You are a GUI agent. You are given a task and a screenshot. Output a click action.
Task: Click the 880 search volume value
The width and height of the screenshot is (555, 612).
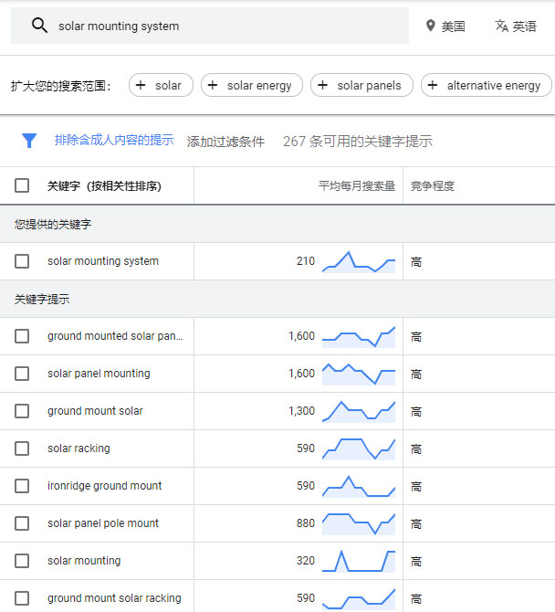(x=306, y=523)
